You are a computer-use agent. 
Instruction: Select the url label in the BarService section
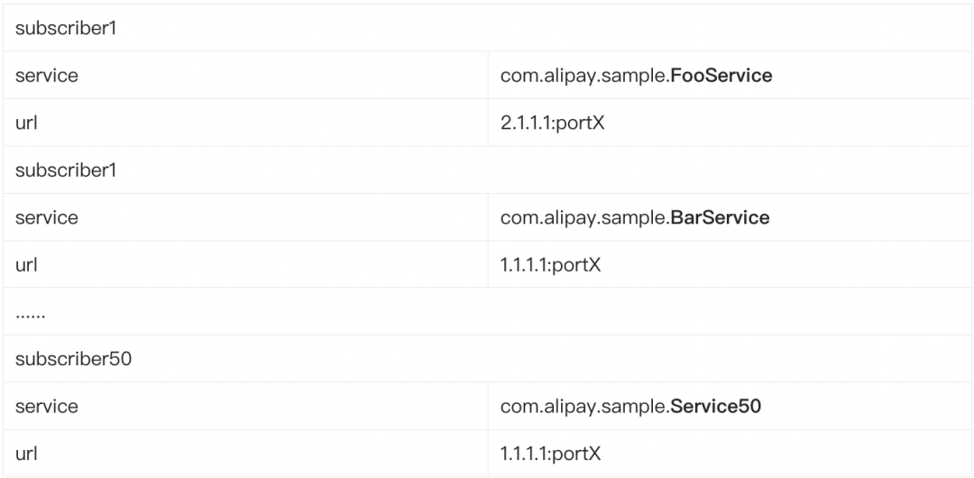pyautogui.click(x=26, y=265)
